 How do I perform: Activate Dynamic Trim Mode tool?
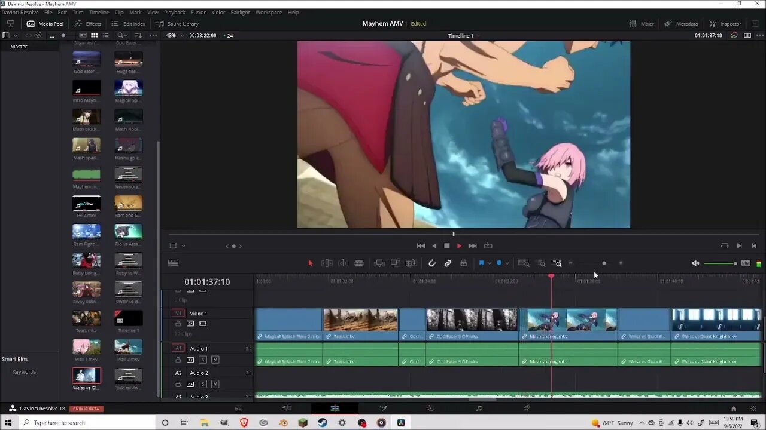(x=343, y=263)
